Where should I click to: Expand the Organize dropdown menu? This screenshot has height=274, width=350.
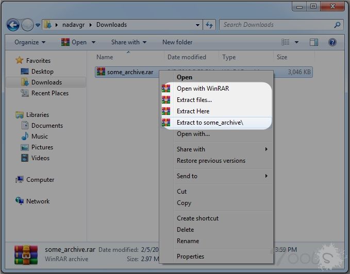30,42
